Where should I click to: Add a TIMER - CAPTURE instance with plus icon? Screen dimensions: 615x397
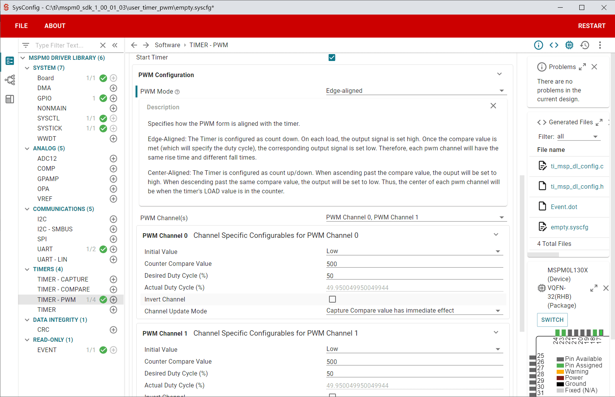tap(113, 279)
